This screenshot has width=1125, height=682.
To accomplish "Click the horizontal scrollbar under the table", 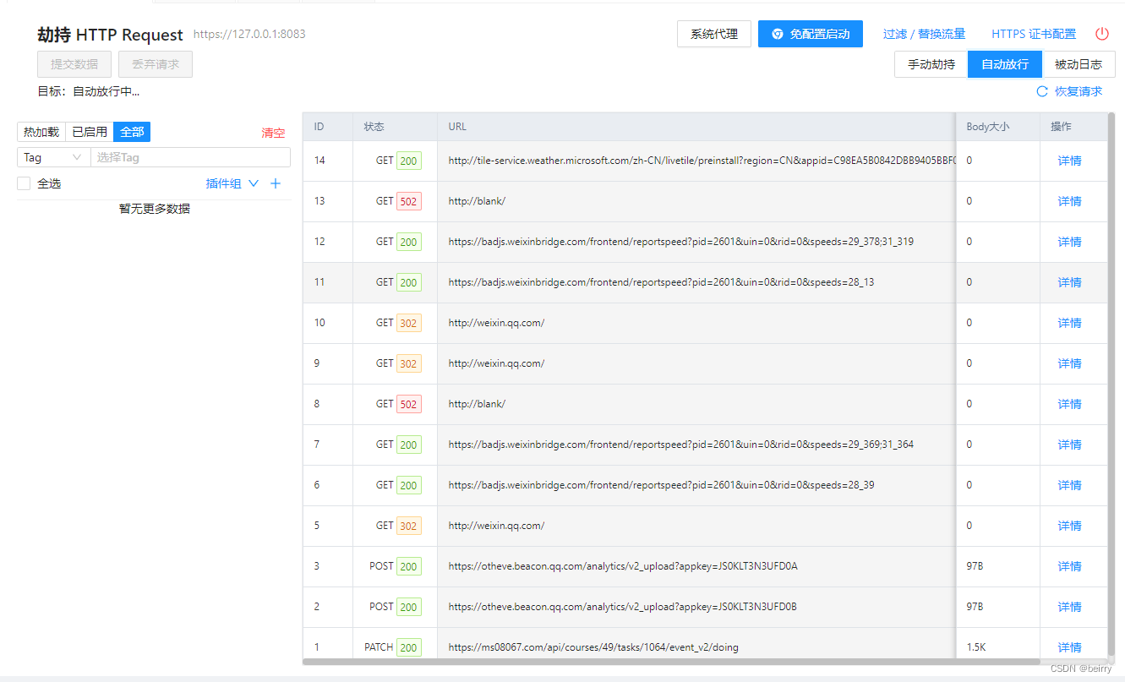I will pos(672,662).
